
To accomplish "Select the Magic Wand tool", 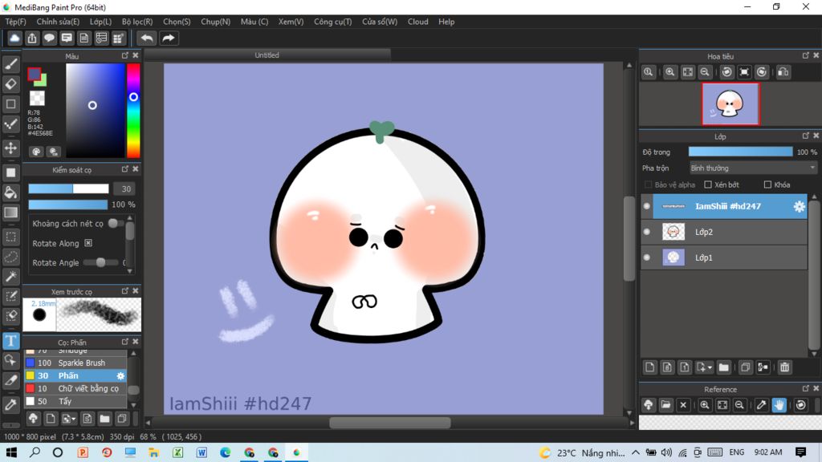I will [x=11, y=277].
